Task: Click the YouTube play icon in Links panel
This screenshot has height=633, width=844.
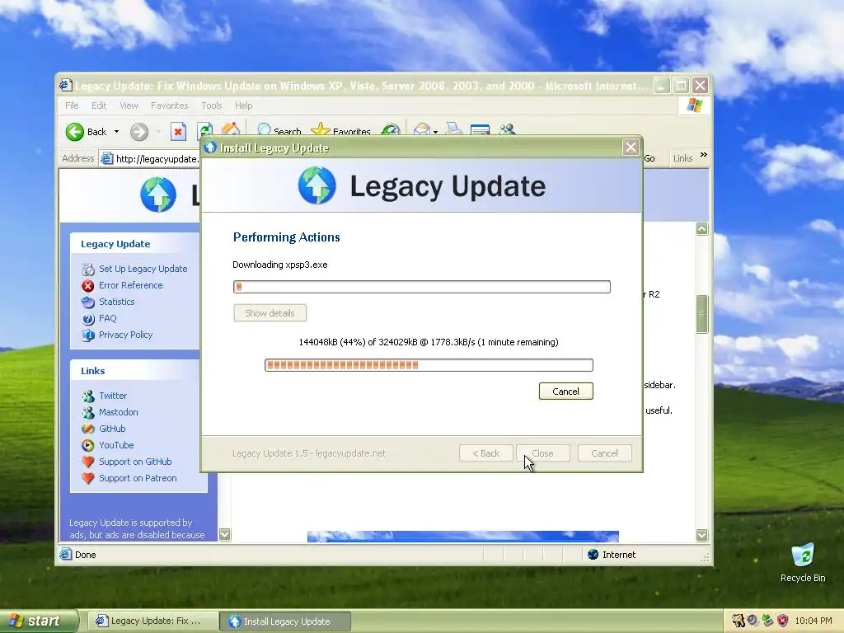Action: coord(88,445)
